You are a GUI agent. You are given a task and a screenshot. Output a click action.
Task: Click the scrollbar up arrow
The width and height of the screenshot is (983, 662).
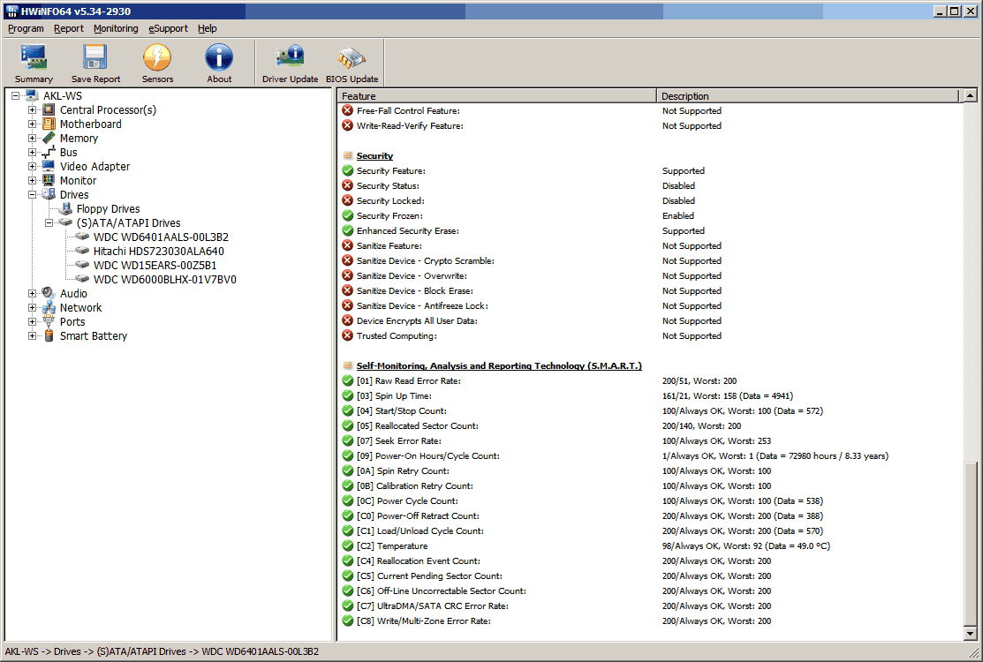click(x=970, y=95)
